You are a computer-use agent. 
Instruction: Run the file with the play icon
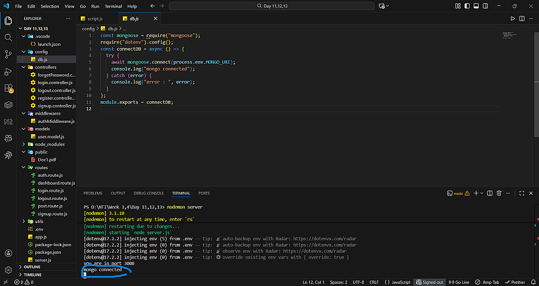[513, 18]
